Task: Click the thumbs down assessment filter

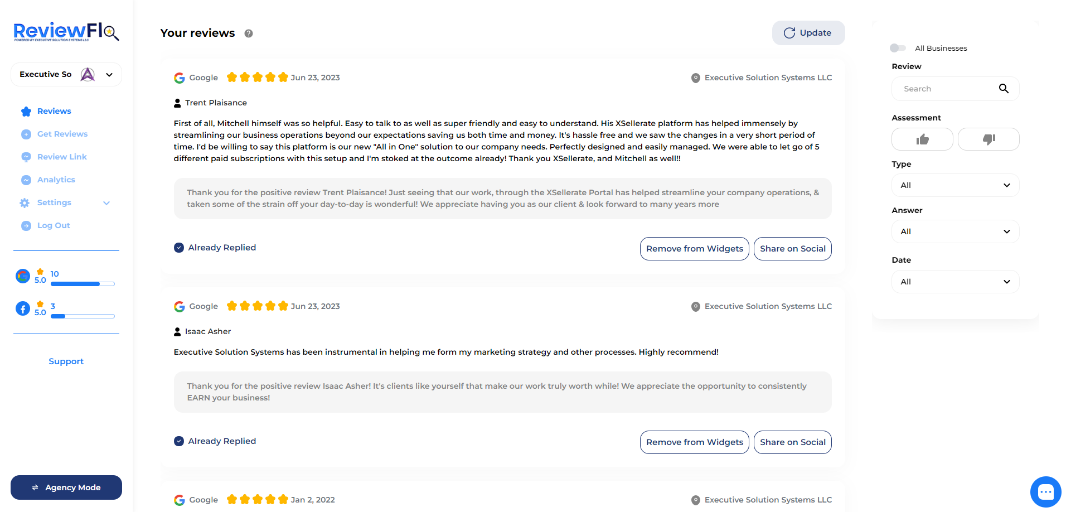Action: 989,139
